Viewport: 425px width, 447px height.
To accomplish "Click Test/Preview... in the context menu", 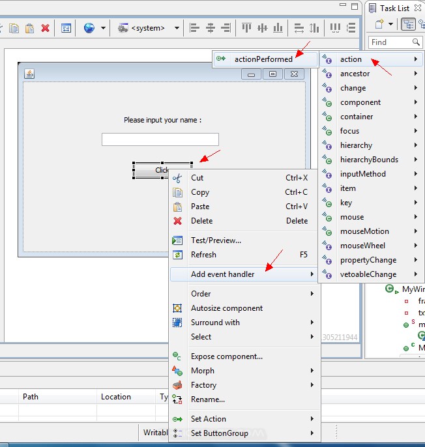I will coord(216,240).
